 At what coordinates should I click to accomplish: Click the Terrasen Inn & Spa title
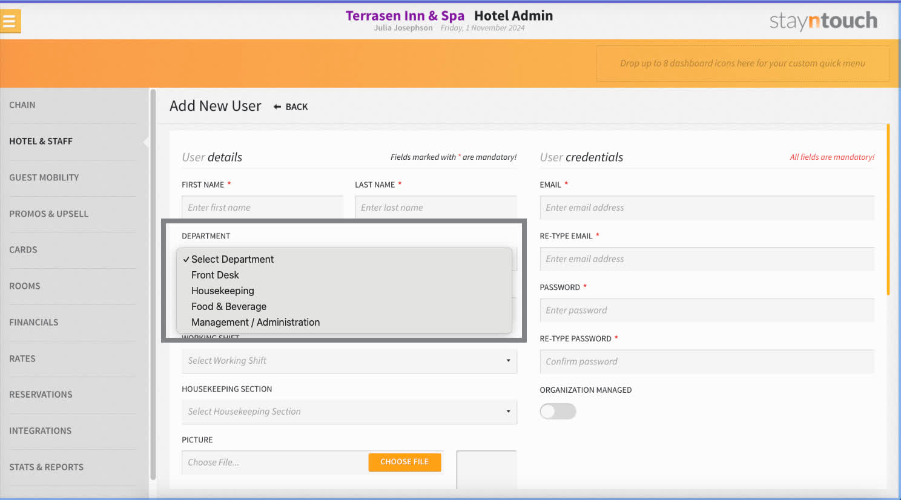click(x=405, y=16)
